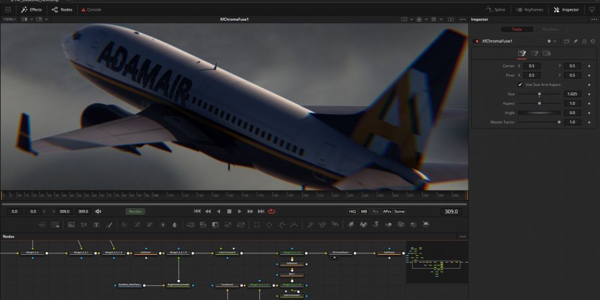The image size is (600, 300).
Task: Toggle loop playback
Action: [x=272, y=211]
